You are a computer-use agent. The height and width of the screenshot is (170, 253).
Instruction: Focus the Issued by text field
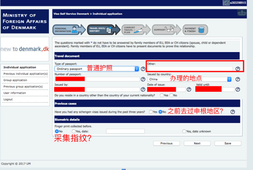[97, 89]
